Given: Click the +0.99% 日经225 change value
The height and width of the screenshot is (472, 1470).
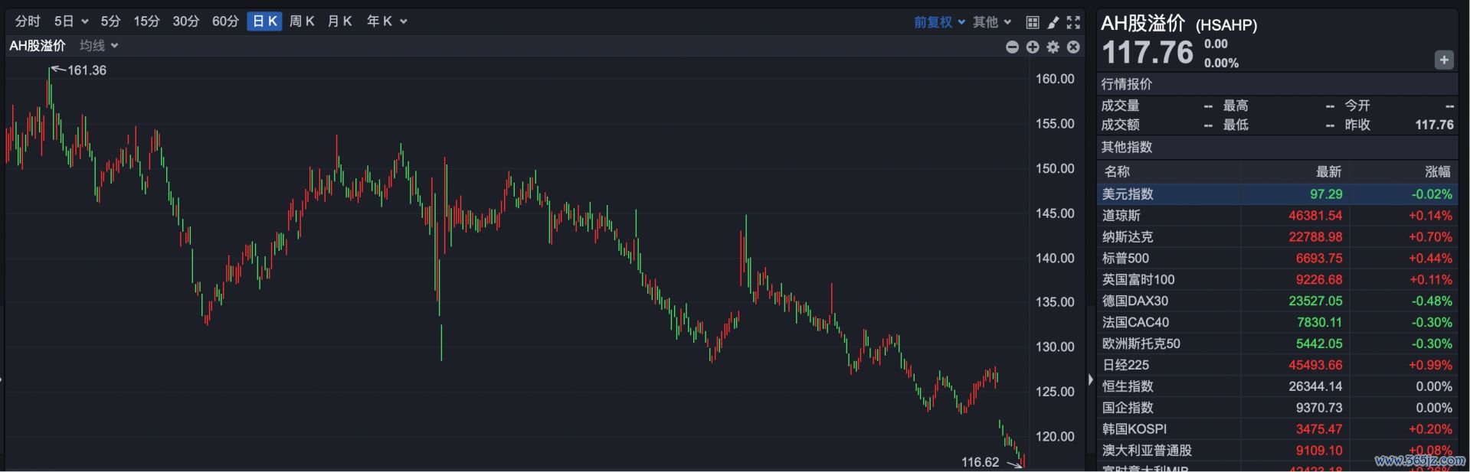Looking at the screenshot, I should pos(1430,366).
